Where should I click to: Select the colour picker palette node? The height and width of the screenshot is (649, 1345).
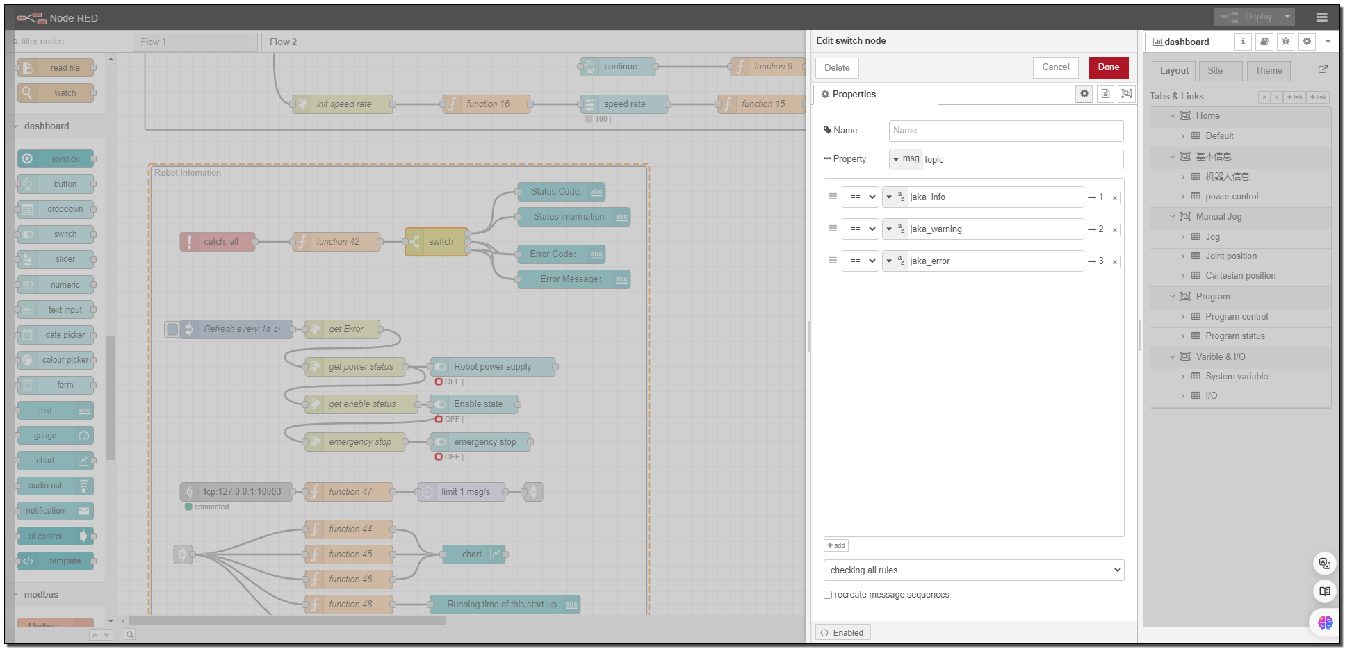tap(56, 360)
